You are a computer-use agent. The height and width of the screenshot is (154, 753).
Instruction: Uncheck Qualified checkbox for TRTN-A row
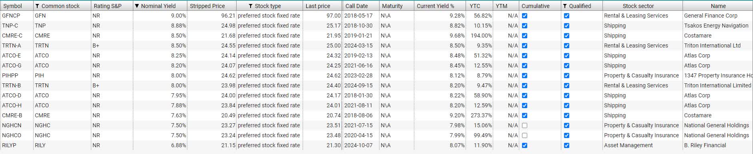pos(566,45)
